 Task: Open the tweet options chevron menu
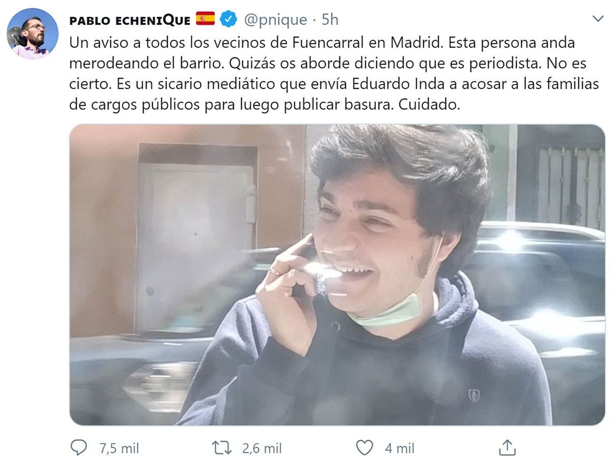click(597, 19)
